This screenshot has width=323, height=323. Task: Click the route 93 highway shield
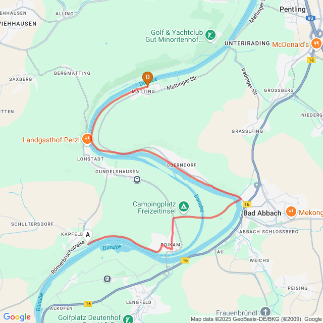(x=310, y=18)
